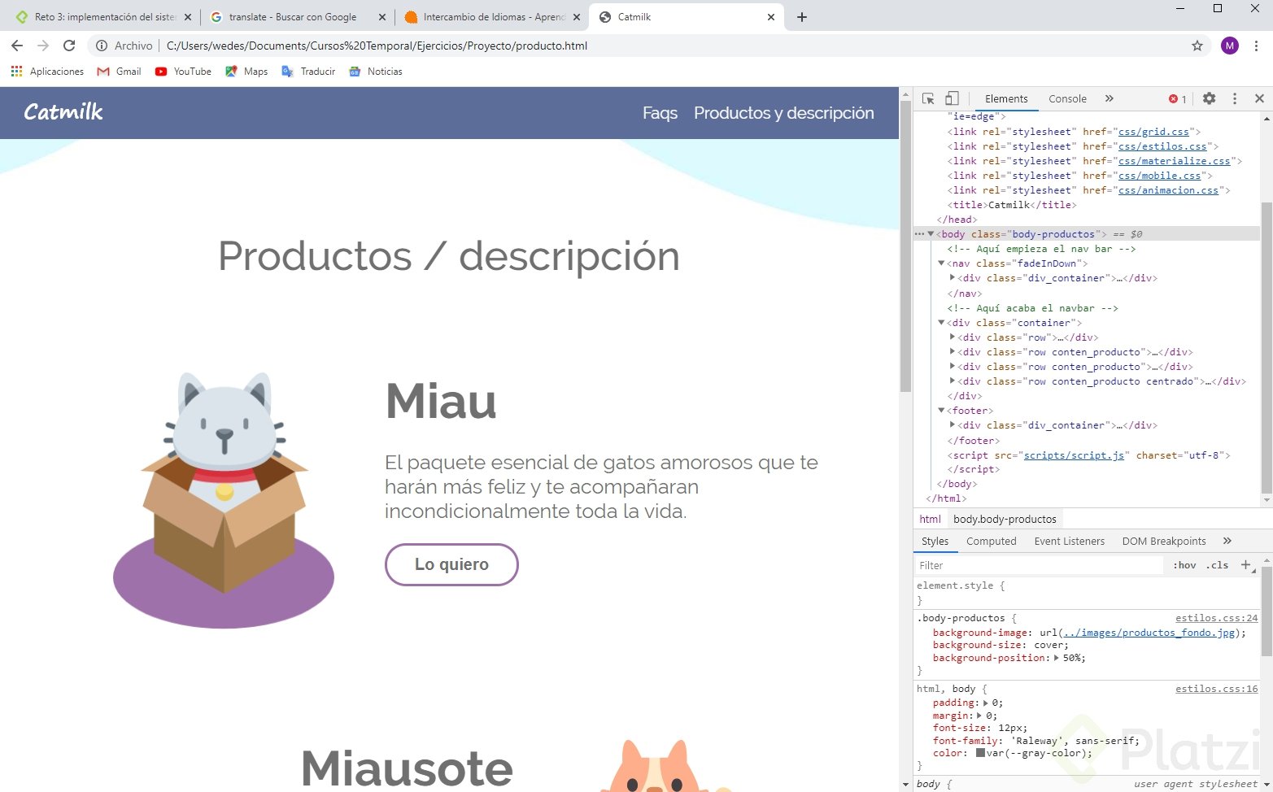Open the Traducir bookmark
The image size is (1273, 792).
308,72
